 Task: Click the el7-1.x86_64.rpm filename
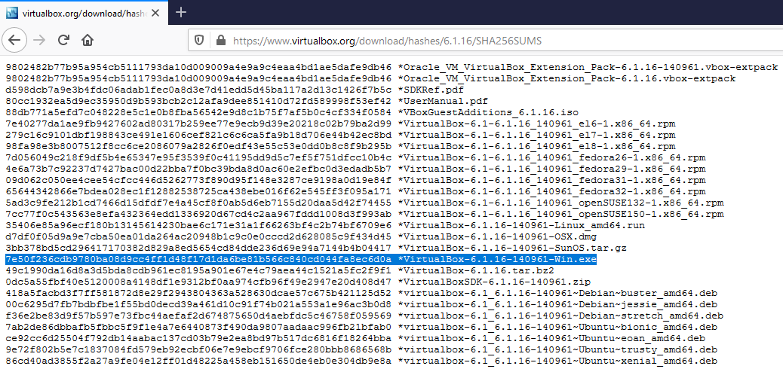(537, 135)
